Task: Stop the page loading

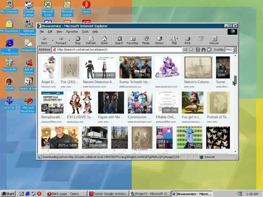Action: (78, 40)
